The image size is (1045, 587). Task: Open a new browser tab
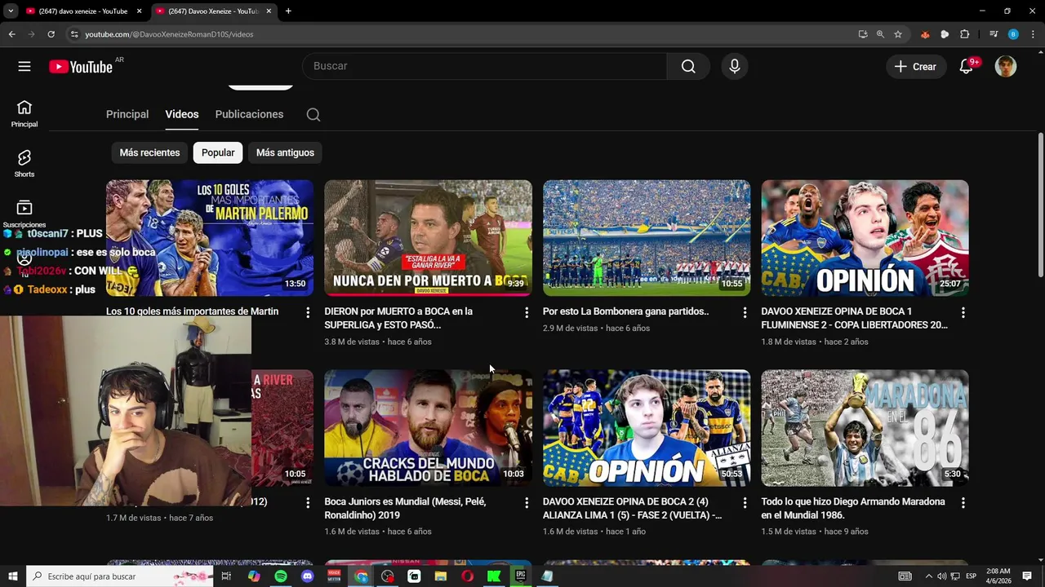[x=288, y=11]
